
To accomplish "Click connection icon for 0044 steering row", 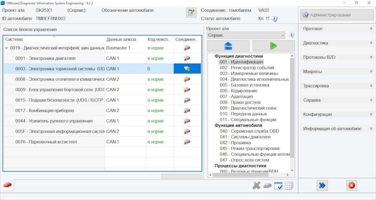I will pyautogui.click(x=187, y=121).
